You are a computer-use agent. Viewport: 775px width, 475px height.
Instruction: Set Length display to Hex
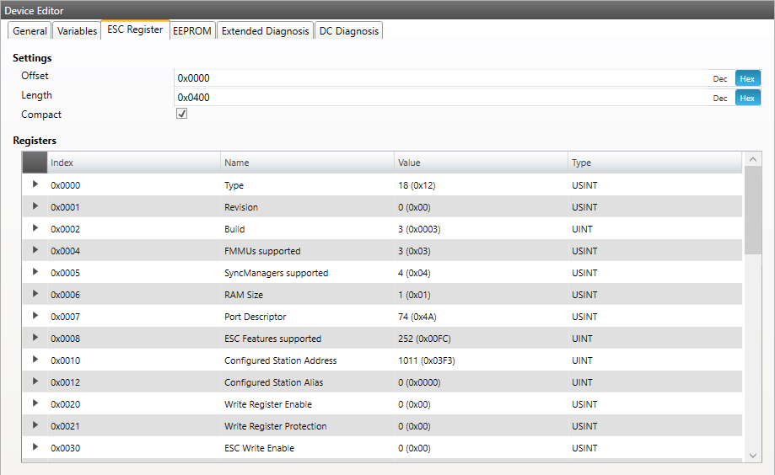746,98
